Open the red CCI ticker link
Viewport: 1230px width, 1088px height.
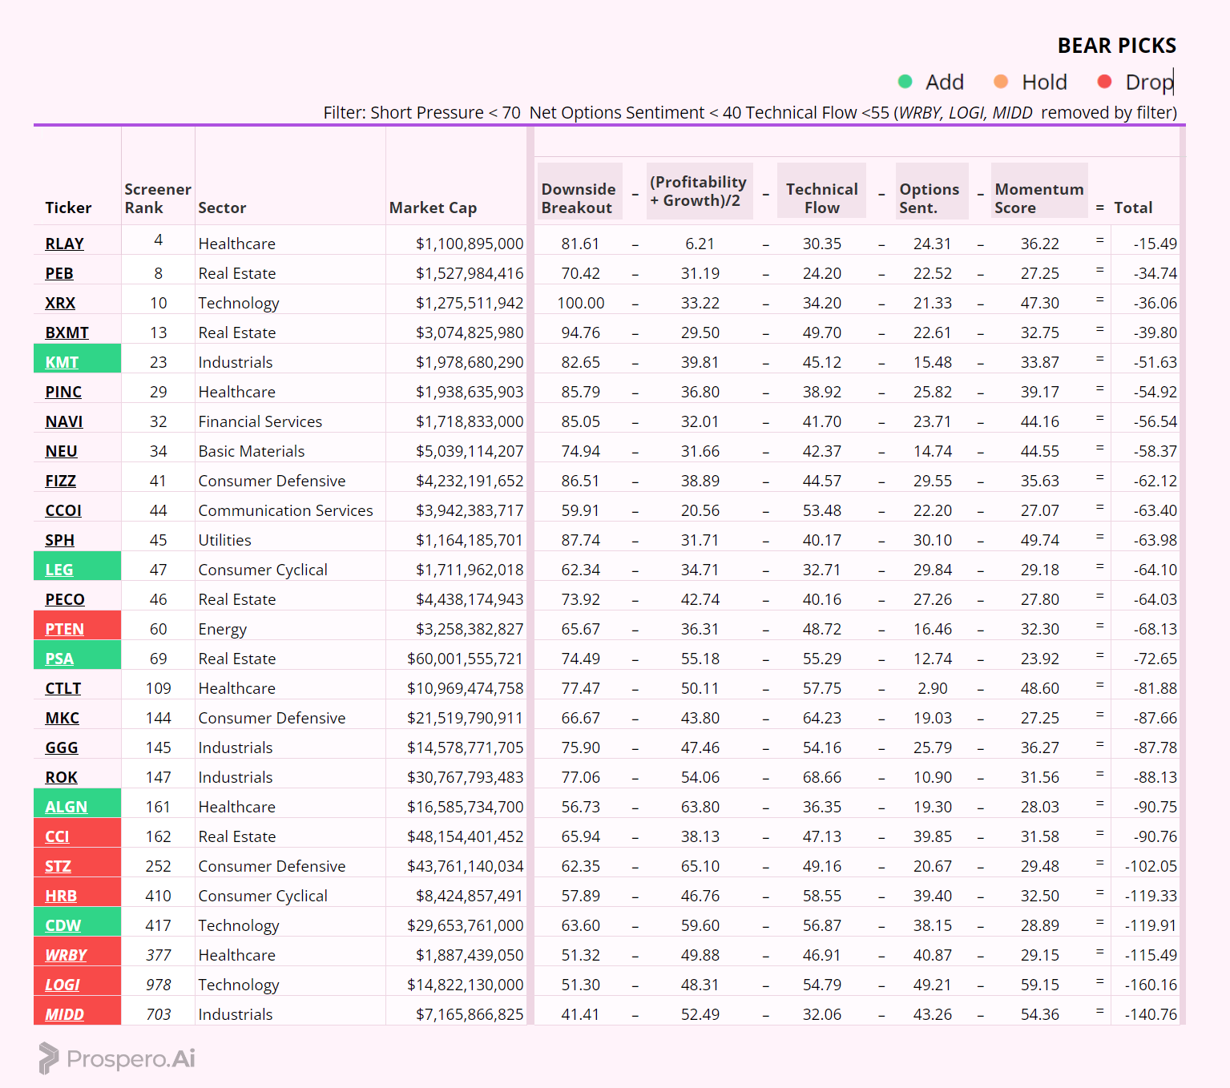[57, 836]
